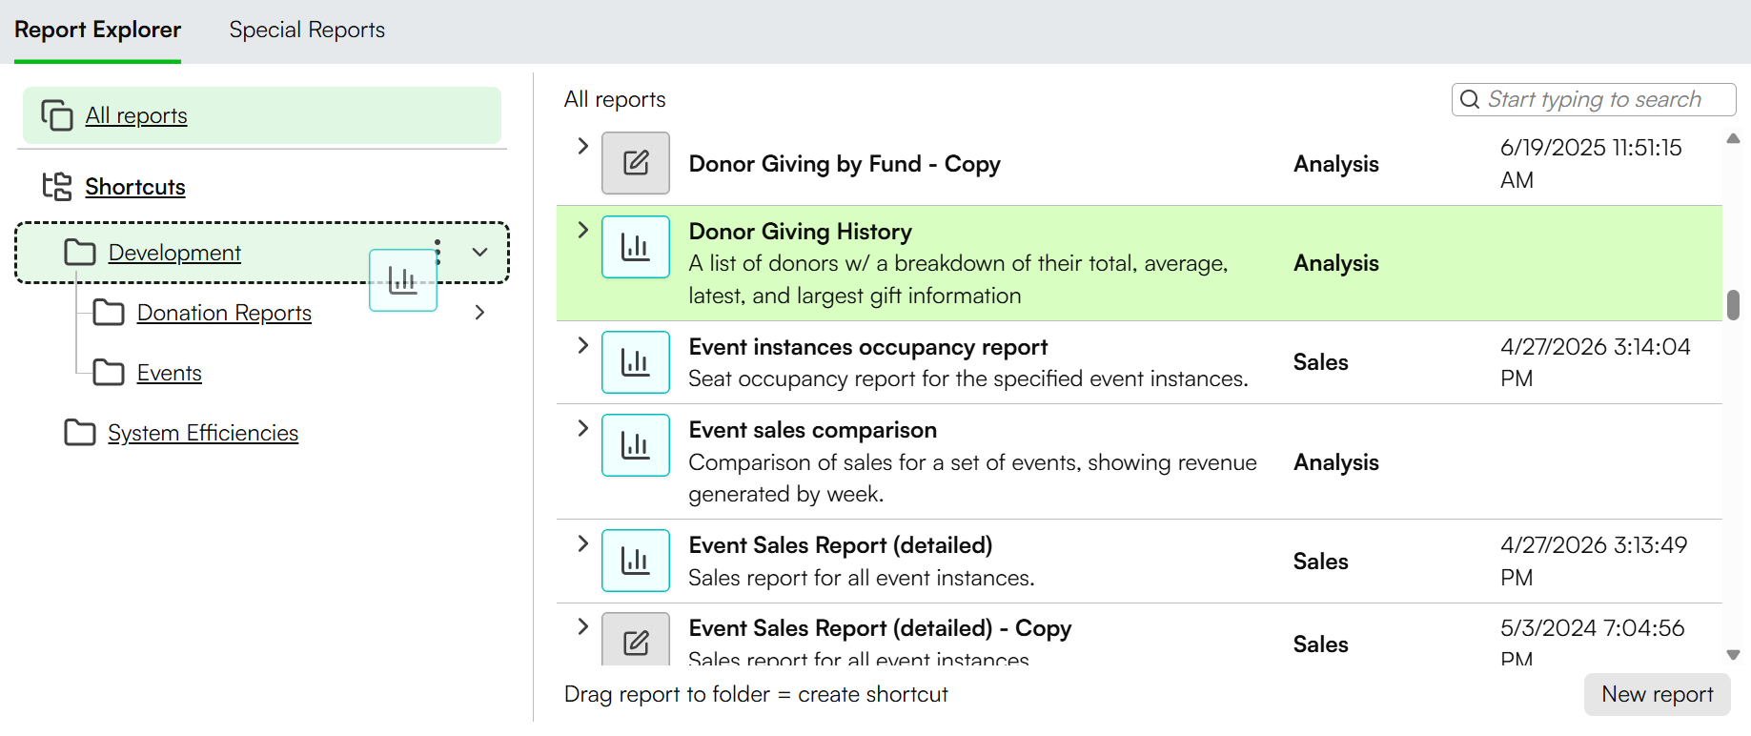The width and height of the screenshot is (1751, 736).
Task: Open the Donation Reports folder link
Action: point(224,313)
